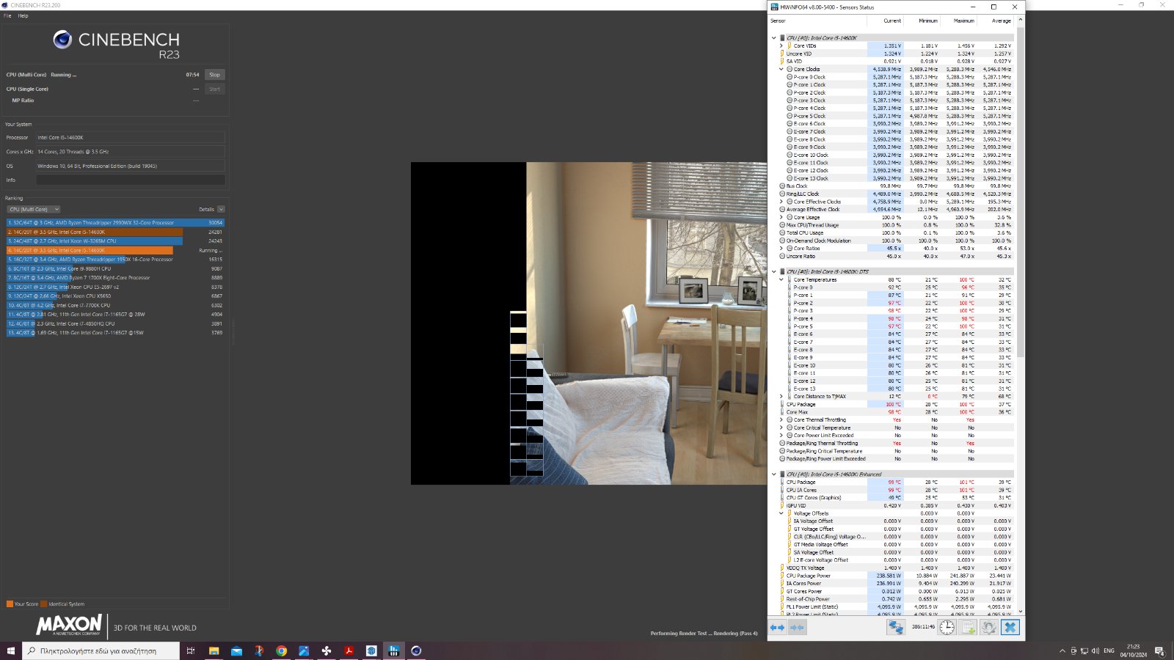Viewport: 1174px width, 660px height.
Task: Click the CPU Package Power sensor icon
Action: pos(782,576)
